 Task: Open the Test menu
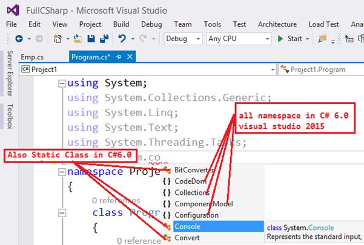(x=239, y=24)
